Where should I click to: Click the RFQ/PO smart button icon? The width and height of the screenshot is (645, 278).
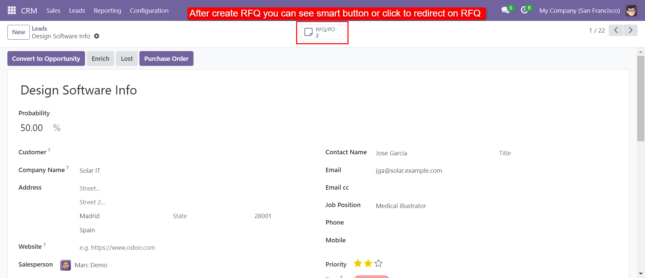[308, 32]
